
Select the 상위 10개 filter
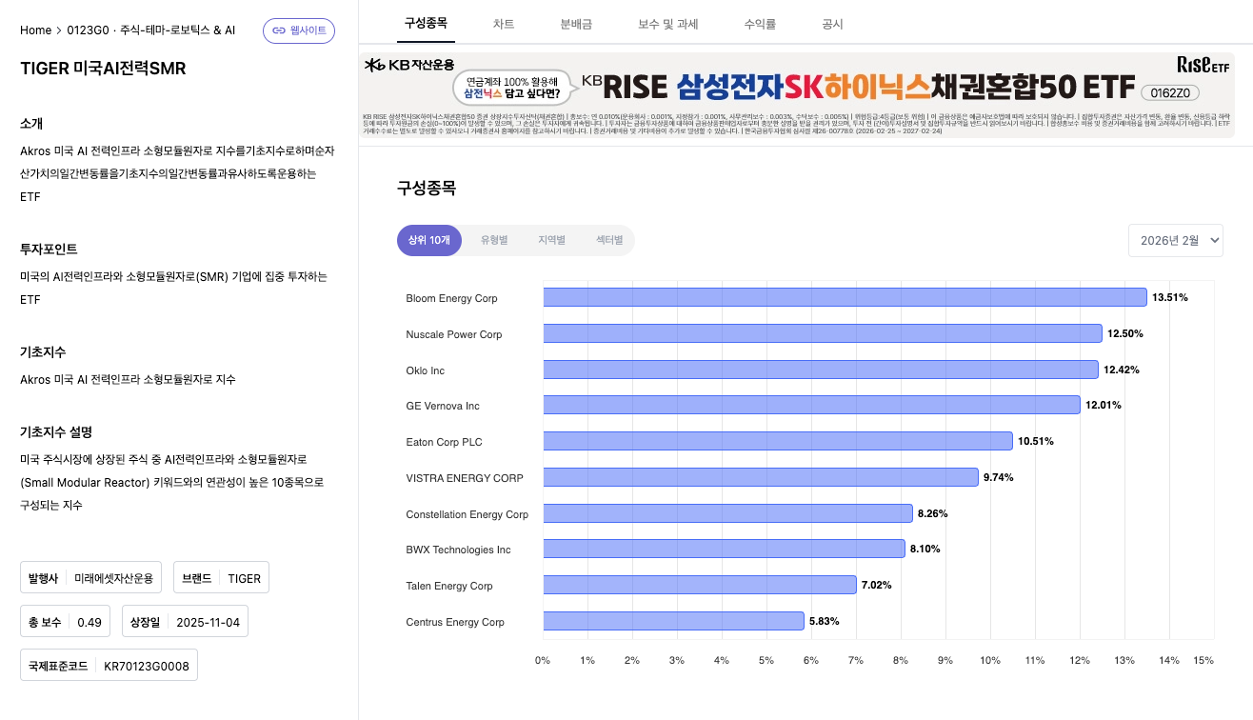(429, 240)
